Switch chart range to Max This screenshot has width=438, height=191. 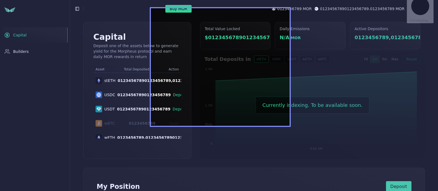(395, 59)
